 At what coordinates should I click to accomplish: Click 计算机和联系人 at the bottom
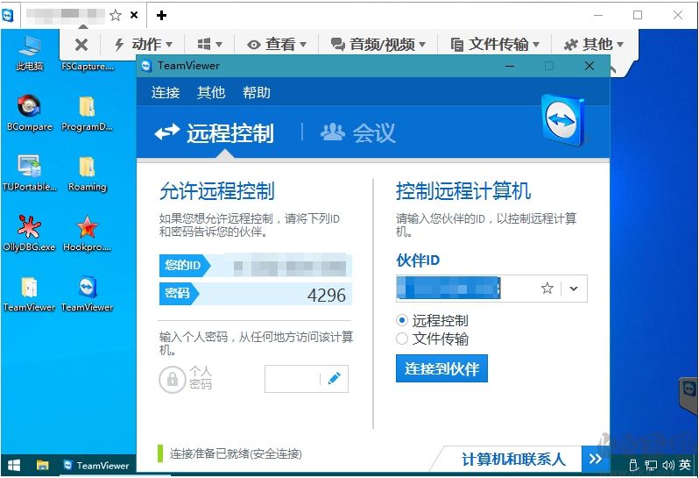tap(513, 459)
